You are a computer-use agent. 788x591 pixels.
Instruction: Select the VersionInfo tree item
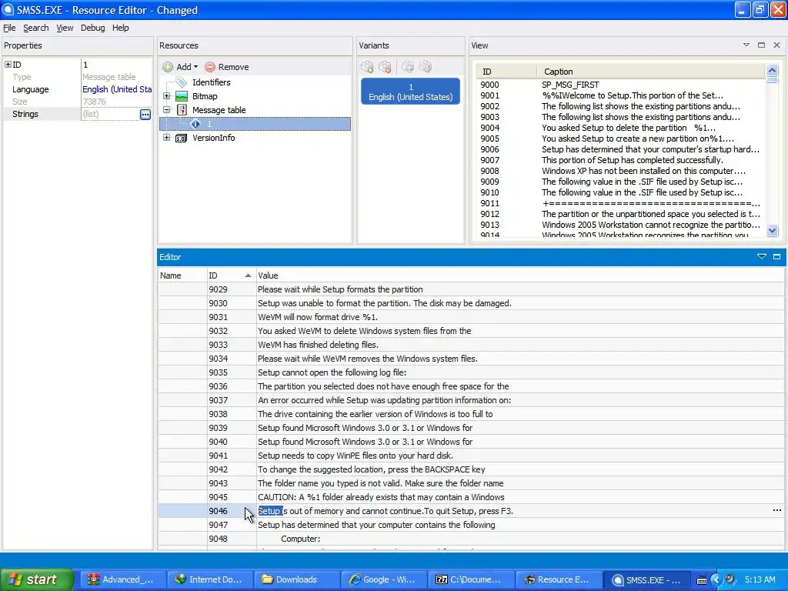(214, 138)
